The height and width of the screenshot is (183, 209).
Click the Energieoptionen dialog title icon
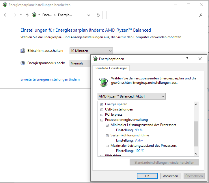95,59
